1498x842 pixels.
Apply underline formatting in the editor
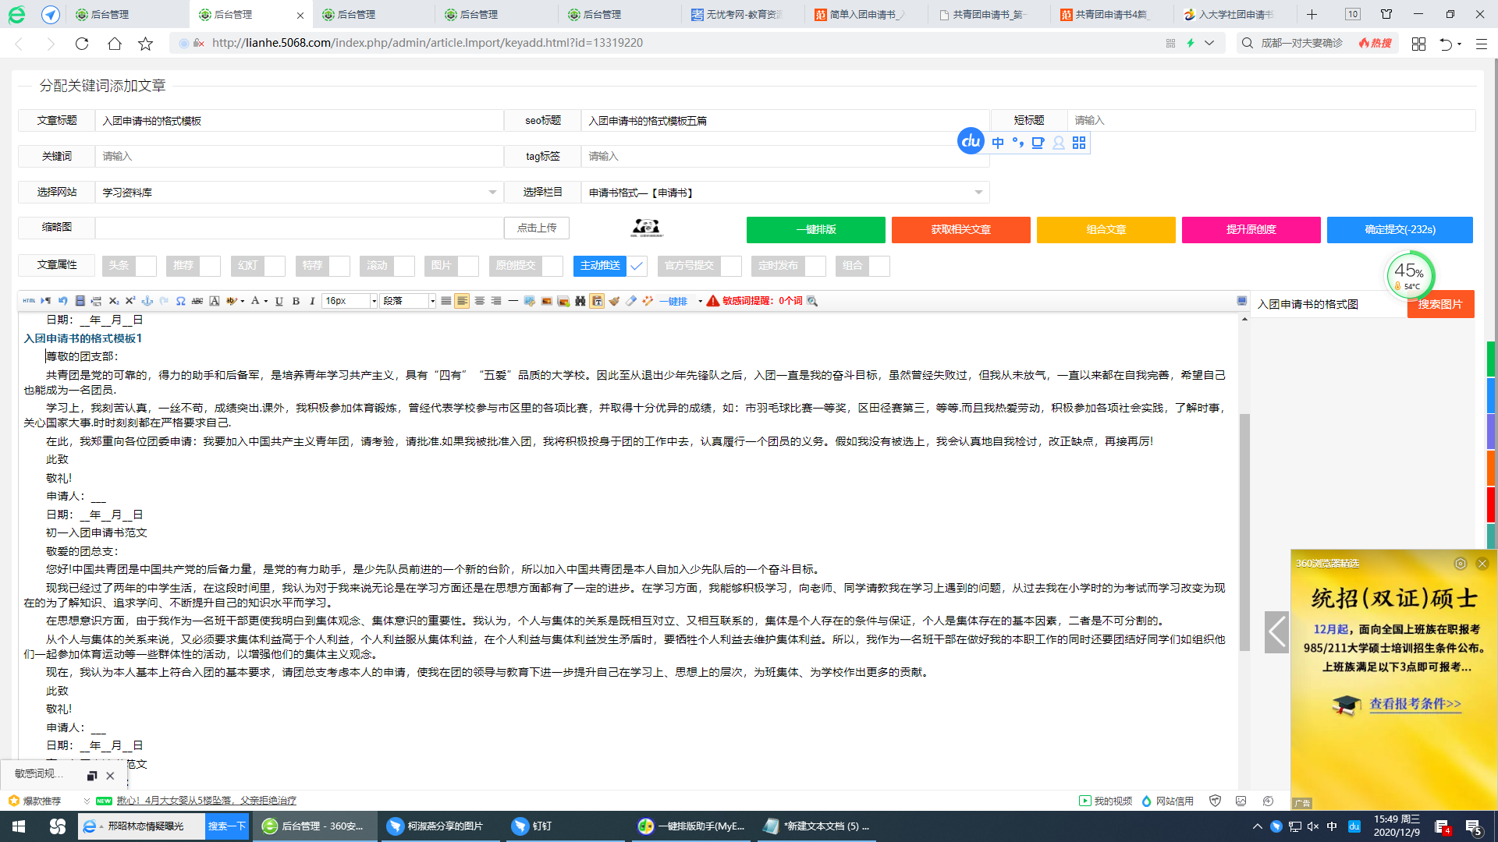278,300
